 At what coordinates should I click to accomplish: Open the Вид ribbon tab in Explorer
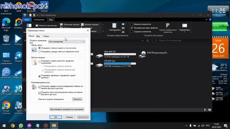coord(51,20)
